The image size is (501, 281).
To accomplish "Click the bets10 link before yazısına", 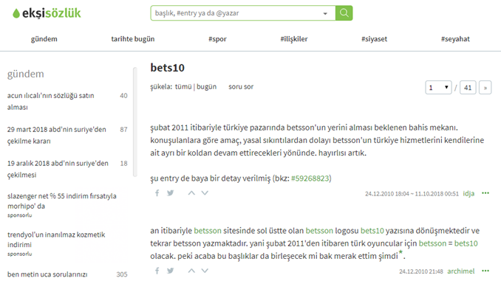I will (x=372, y=231).
